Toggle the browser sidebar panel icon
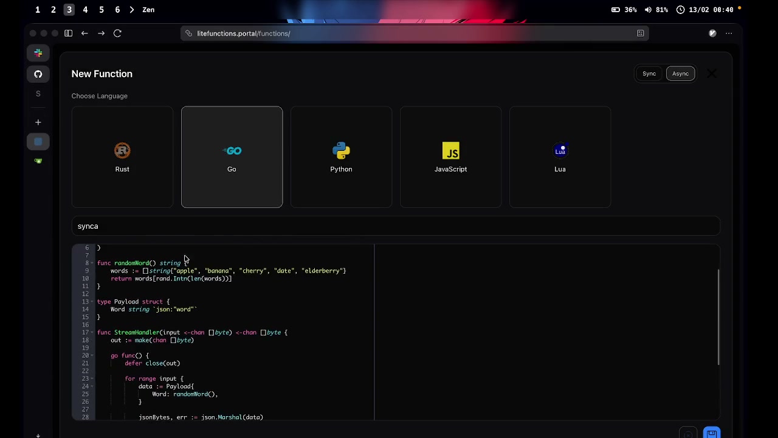The image size is (778, 438). click(68, 33)
